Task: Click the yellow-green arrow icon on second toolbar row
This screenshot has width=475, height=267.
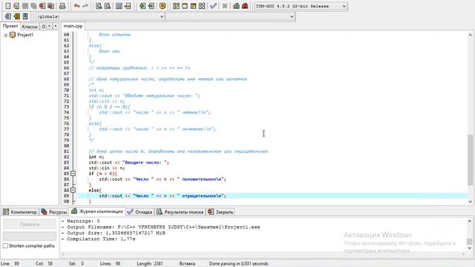Action: 16,16
